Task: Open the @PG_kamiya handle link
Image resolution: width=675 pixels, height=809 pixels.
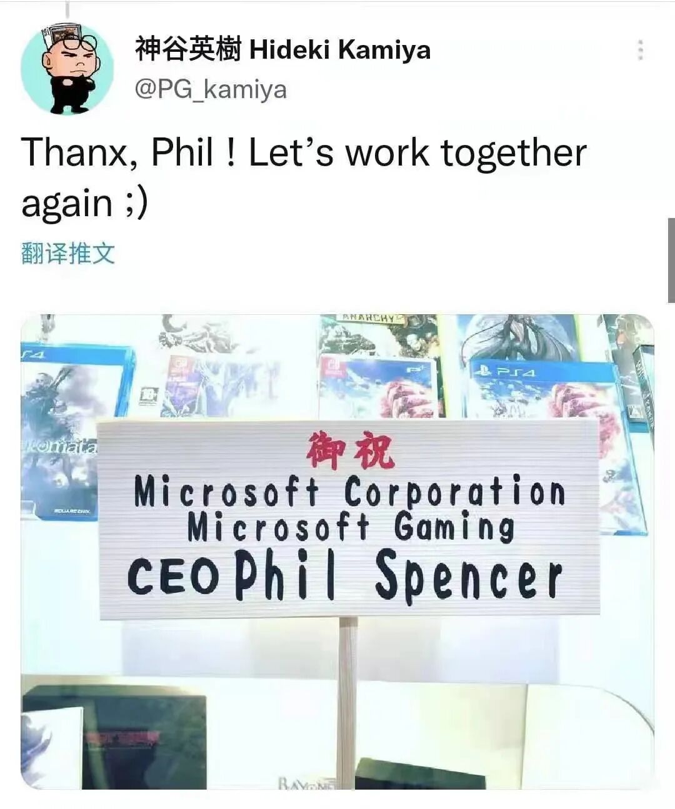Action: click(x=211, y=89)
